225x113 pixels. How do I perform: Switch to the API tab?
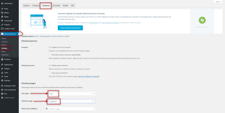coord(72,5)
